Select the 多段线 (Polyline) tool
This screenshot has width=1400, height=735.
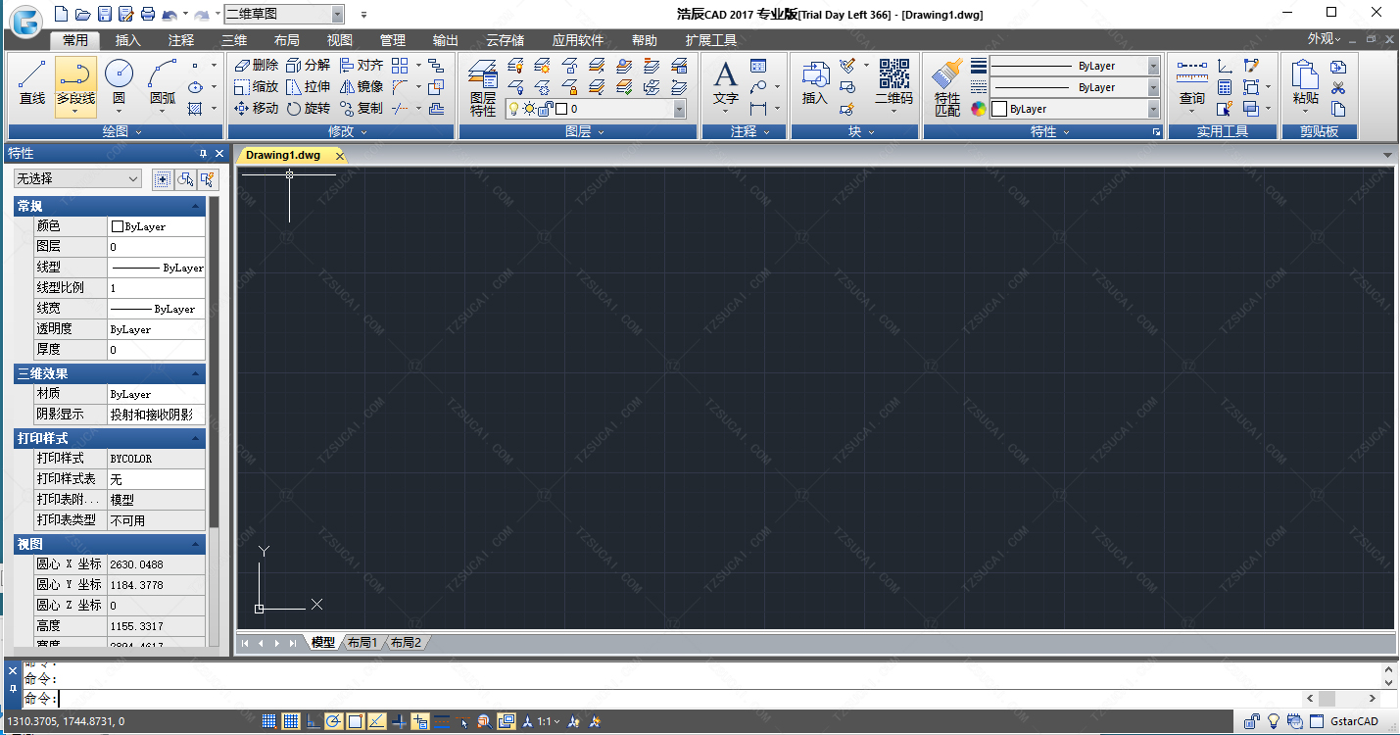(75, 86)
